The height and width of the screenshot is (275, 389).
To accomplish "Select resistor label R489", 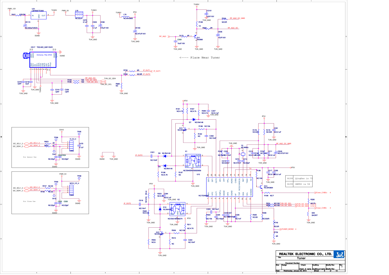I will (x=204, y=111).
